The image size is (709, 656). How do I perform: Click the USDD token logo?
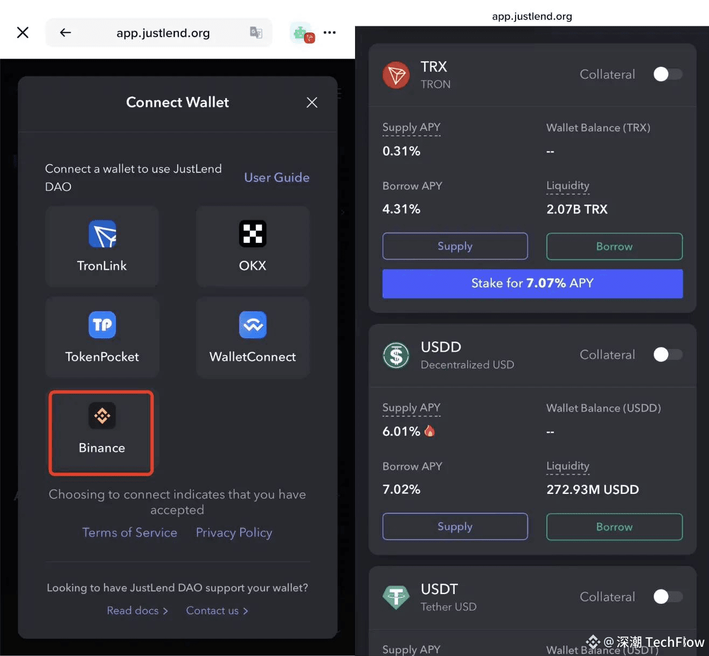click(396, 355)
